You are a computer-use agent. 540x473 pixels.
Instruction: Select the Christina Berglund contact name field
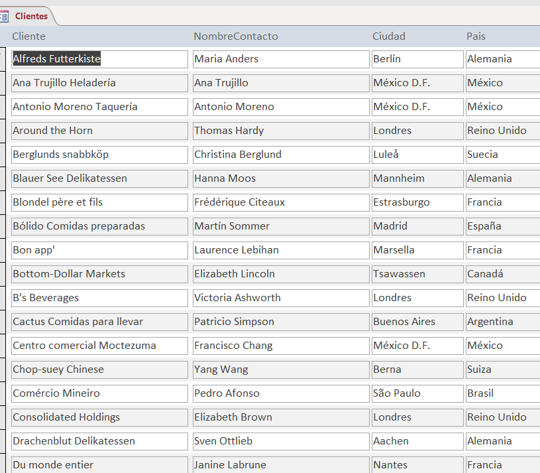coord(280,155)
